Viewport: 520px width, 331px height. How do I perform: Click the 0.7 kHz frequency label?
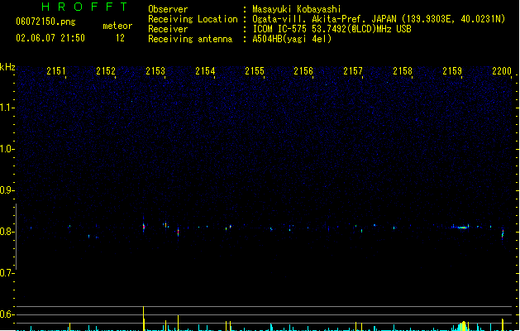(7, 273)
